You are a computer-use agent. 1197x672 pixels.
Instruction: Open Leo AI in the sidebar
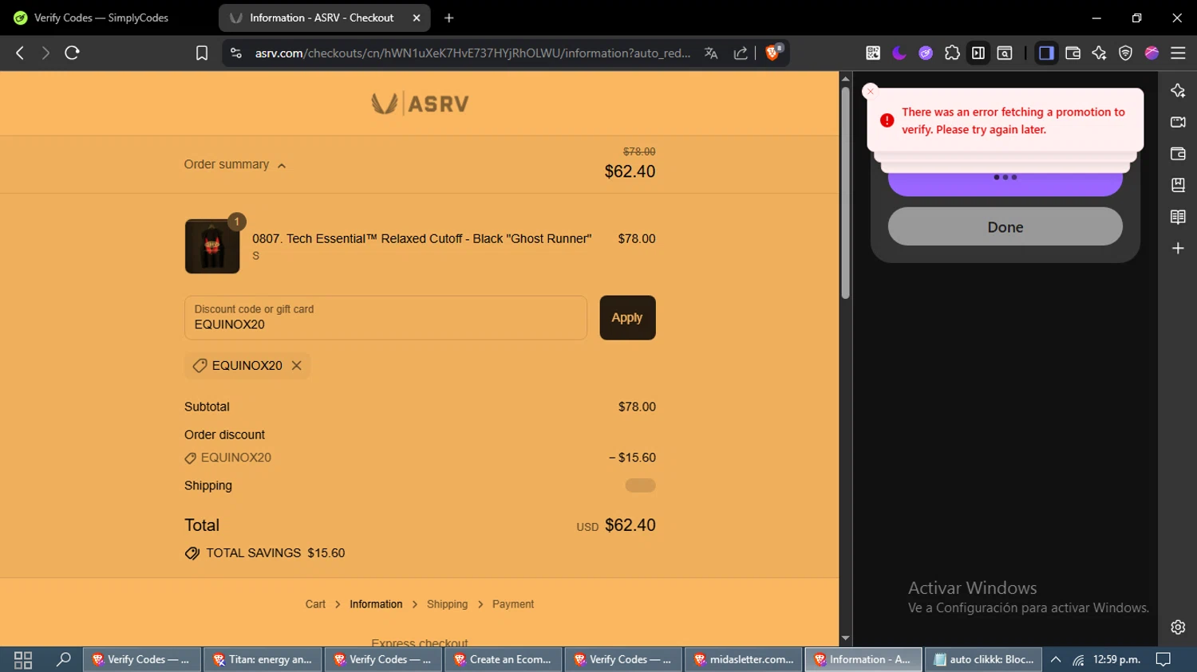(x=1178, y=90)
